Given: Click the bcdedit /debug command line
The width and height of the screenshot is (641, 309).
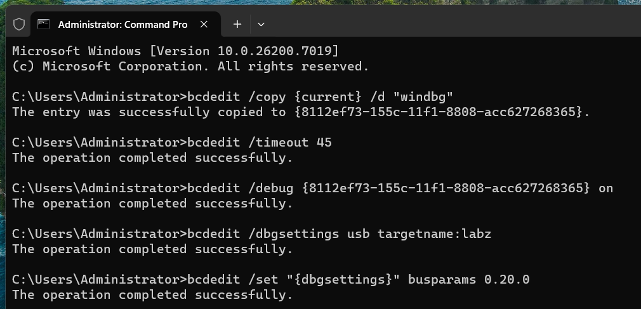Looking at the screenshot, I should (312, 188).
